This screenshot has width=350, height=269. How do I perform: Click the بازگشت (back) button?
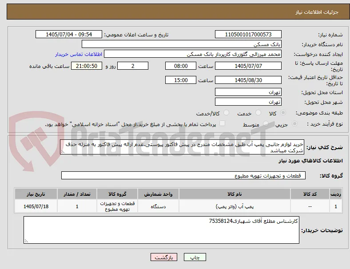(164, 257)
